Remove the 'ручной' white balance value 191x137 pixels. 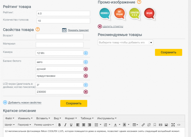pyautogui.click(x=86, y=69)
